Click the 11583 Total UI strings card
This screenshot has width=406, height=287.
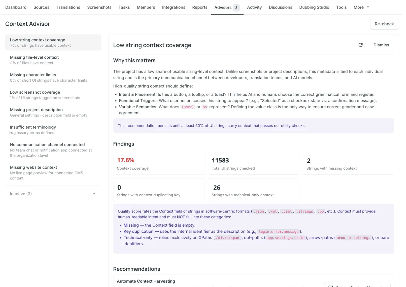point(253,163)
